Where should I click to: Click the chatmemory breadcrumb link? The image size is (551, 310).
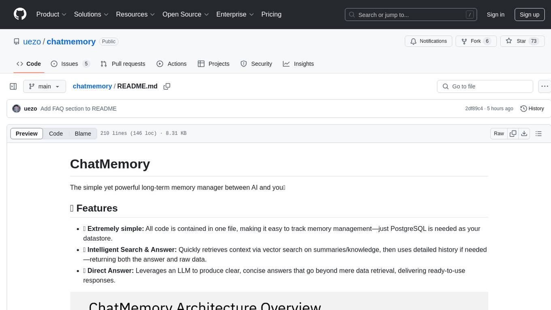pyautogui.click(x=92, y=86)
